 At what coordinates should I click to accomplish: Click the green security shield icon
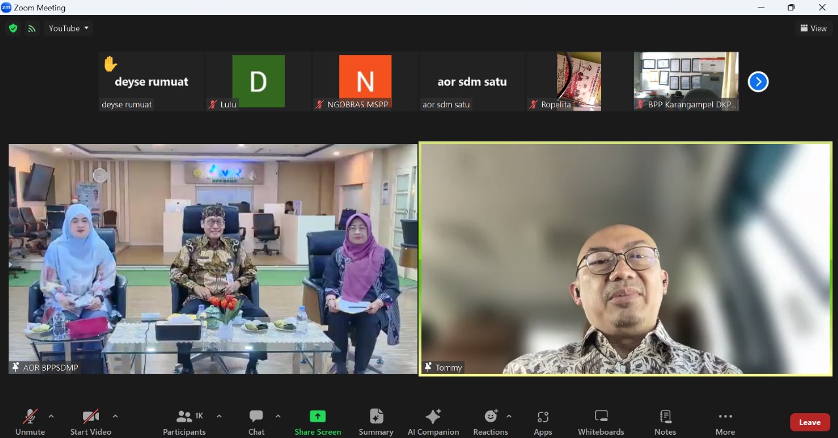(x=13, y=28)
